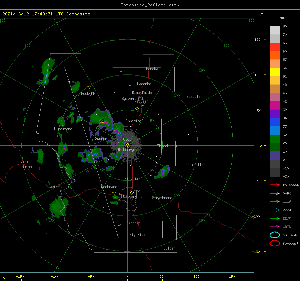Click the yellow V marker northeast of Calgary

(x=138, y=191)
